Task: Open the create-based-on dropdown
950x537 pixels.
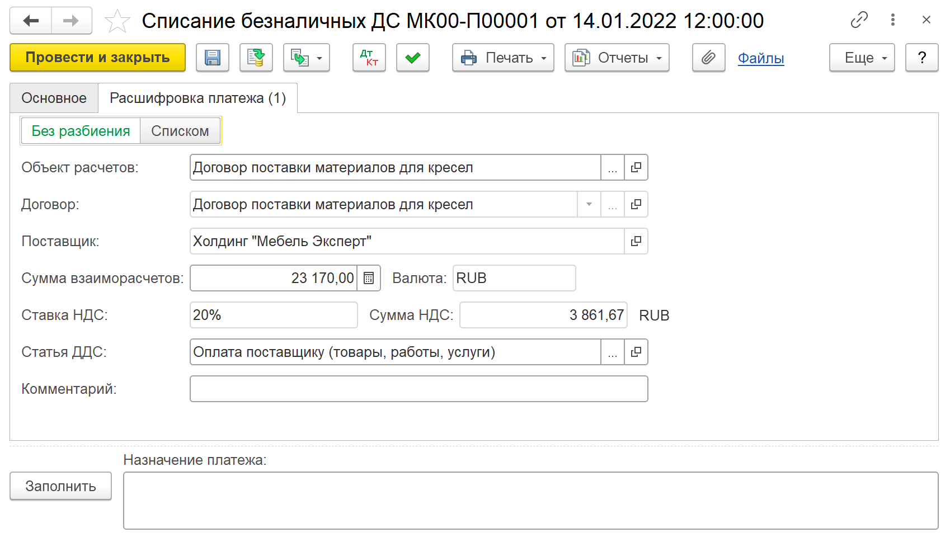Action: coord(306,58)
